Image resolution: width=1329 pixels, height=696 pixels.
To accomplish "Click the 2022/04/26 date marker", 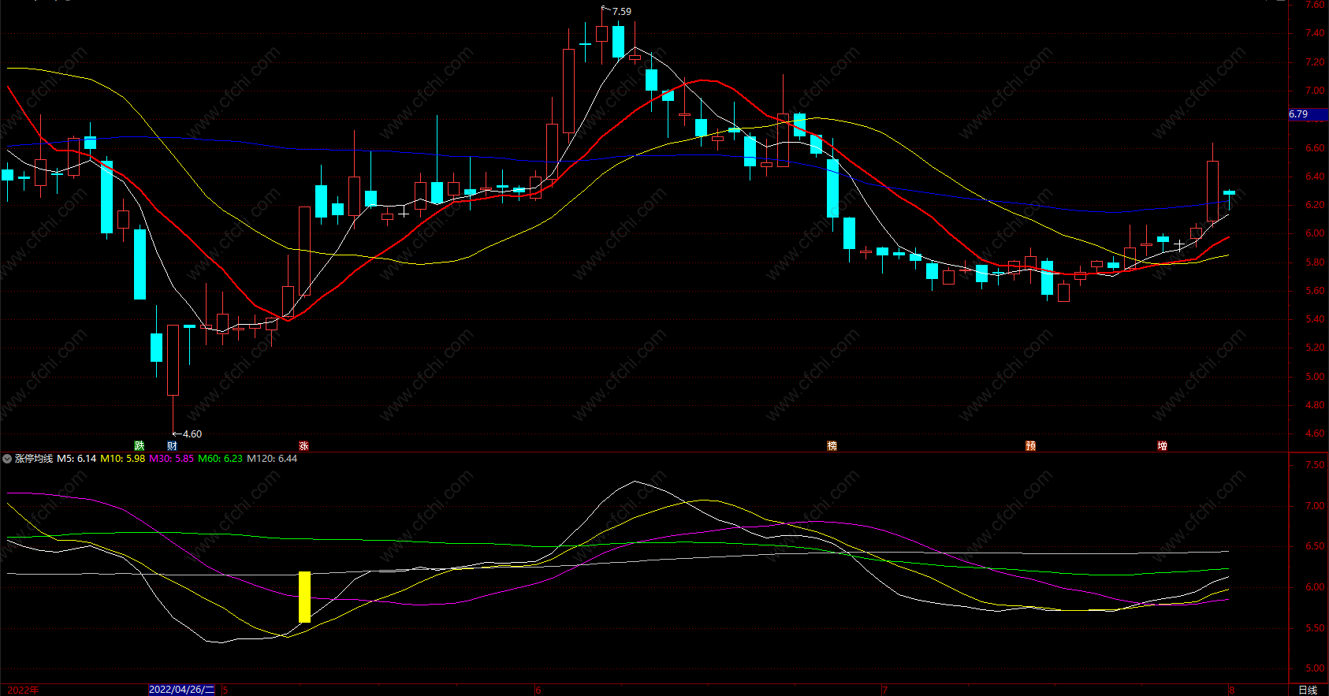I will 181,690.
